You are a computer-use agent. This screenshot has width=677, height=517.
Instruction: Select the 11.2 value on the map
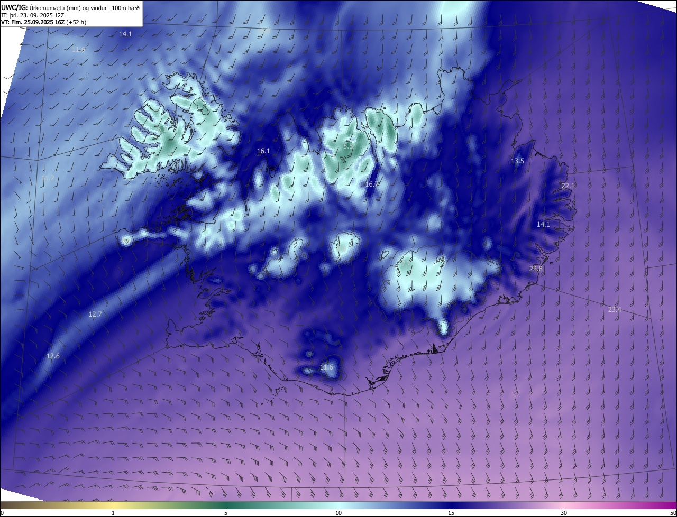click(48, 178)
